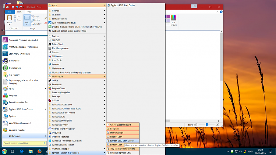Expand the Backup folder submenu
This screenshot has height=155, width=276.
77,36
